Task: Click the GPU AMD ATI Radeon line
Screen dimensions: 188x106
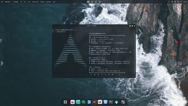Action: point(111,52)
